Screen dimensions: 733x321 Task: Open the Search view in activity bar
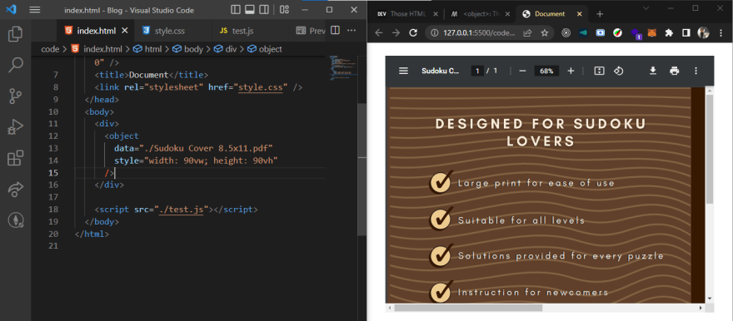point(16,65)
